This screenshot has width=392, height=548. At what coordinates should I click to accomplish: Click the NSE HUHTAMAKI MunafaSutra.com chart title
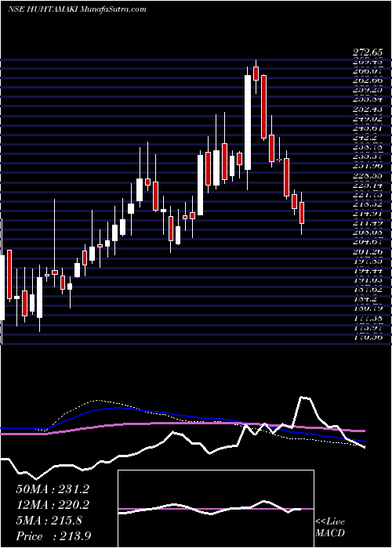[77, 9]
